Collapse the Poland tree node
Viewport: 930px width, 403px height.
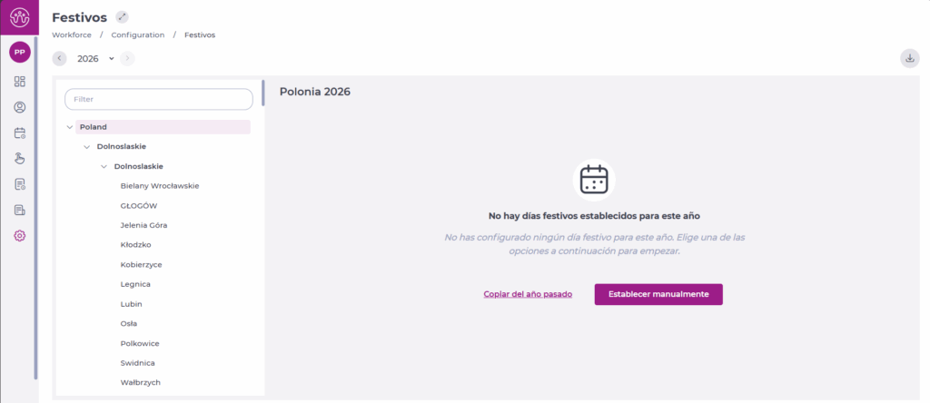pos(70,127)
